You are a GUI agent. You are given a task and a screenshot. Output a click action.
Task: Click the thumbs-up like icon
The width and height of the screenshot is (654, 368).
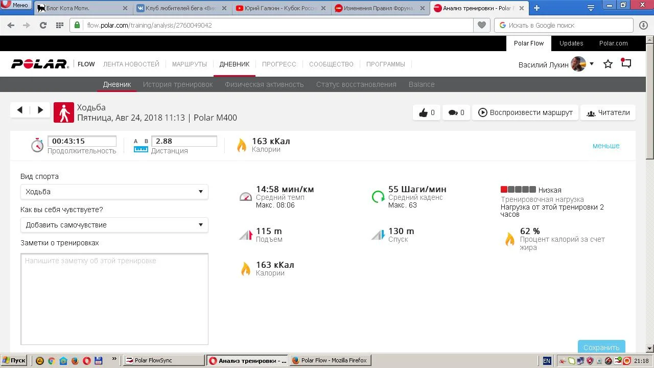(423, 113)
